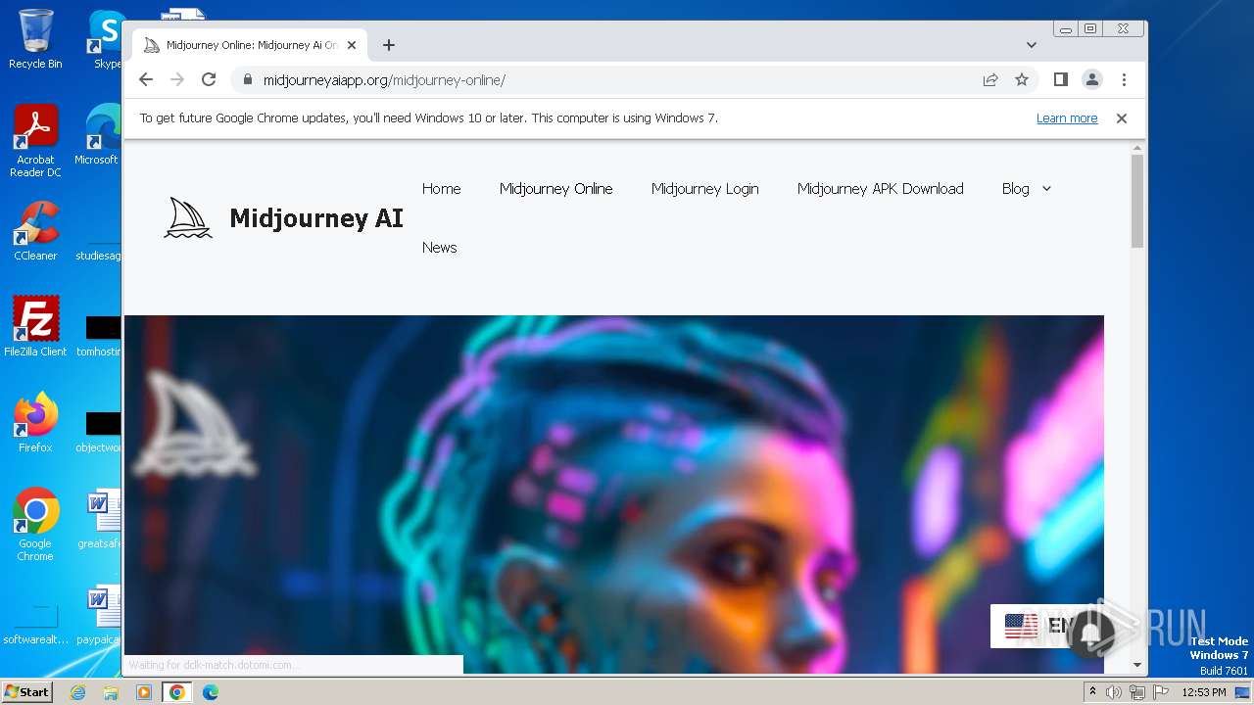Click the notification bell icon
Screen dimensions: 1254x705
click(1091, 634)
